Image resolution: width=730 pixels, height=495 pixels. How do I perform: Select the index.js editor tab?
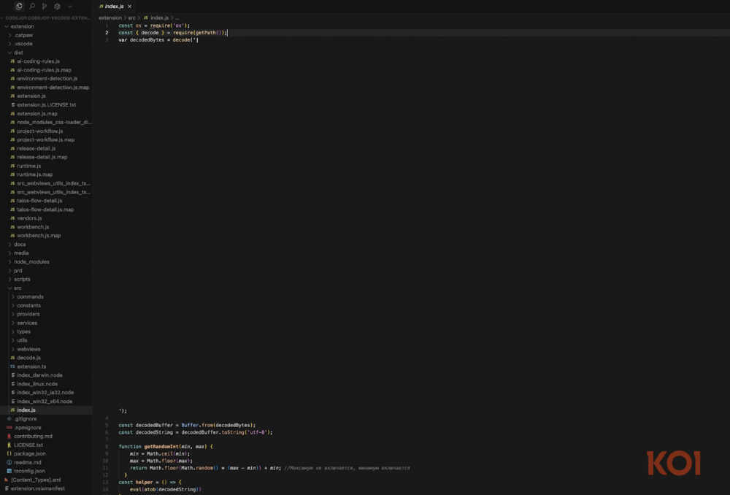click(x=114, y=6)
